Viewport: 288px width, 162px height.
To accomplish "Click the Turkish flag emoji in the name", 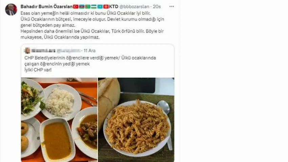I will [76, 7].
